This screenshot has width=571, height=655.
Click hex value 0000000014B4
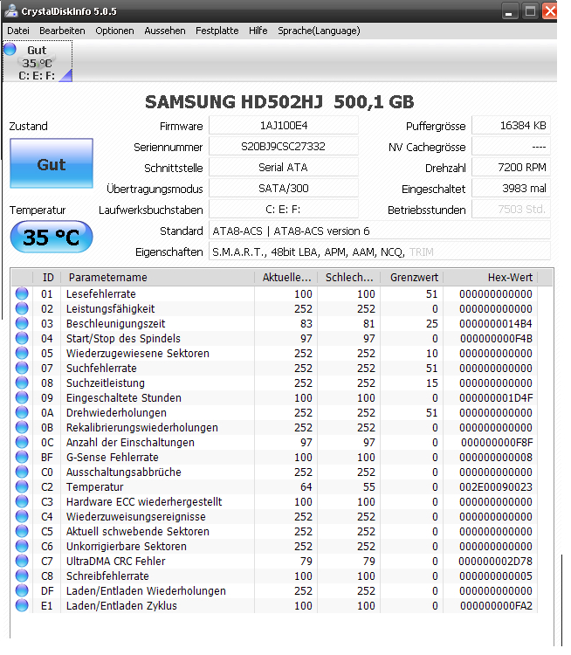click(x=496, y=324)
